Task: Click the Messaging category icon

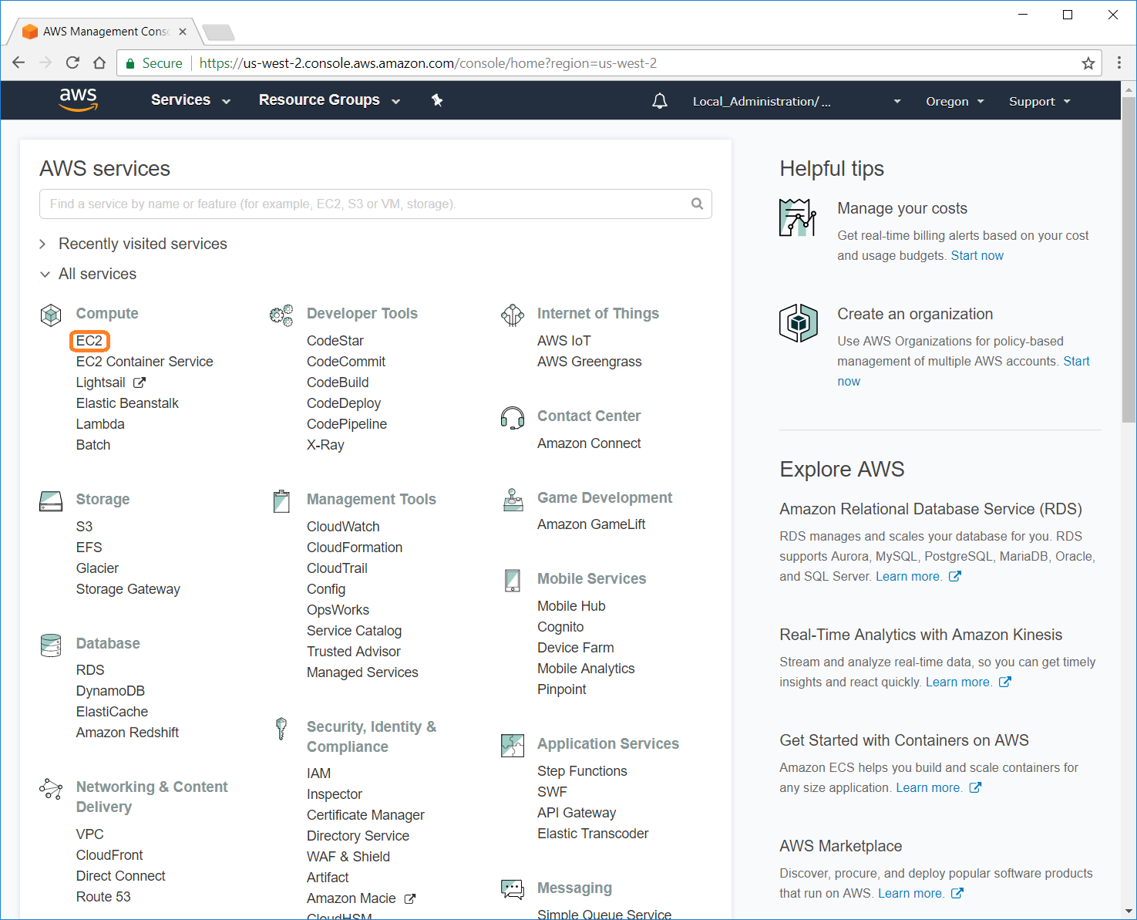Action: click(513, 889)
